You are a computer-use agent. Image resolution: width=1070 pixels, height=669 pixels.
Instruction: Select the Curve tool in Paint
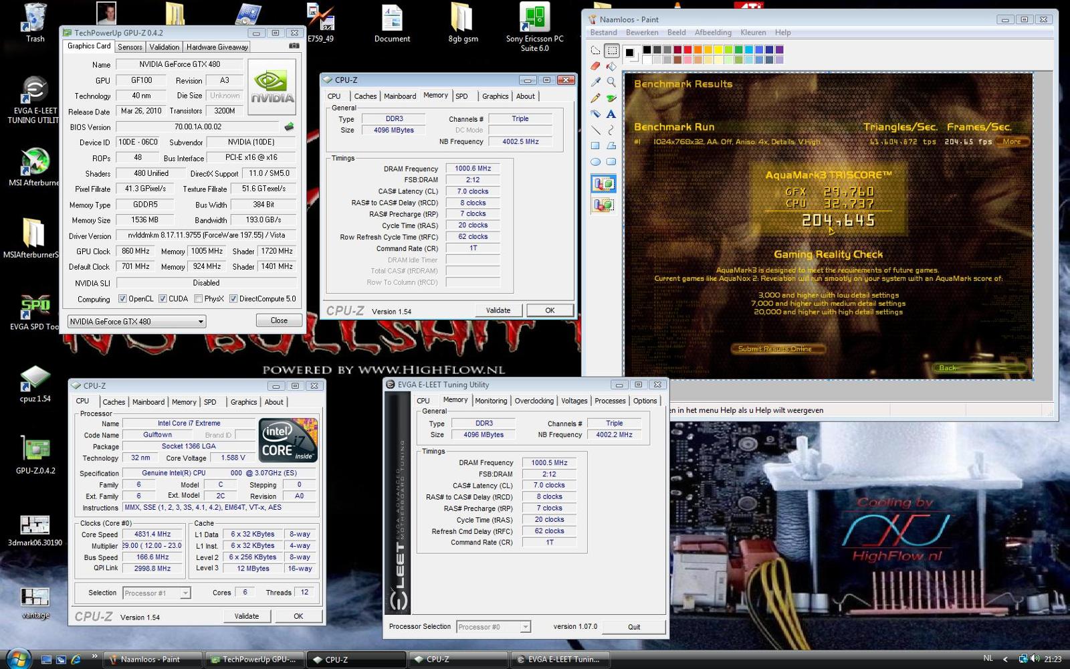(x=611, y=130)
